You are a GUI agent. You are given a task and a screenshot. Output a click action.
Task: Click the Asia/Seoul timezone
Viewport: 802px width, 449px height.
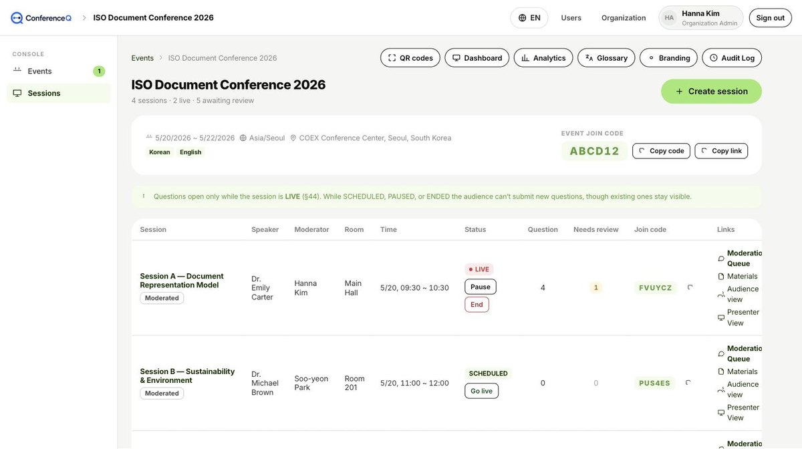(263, 138)
